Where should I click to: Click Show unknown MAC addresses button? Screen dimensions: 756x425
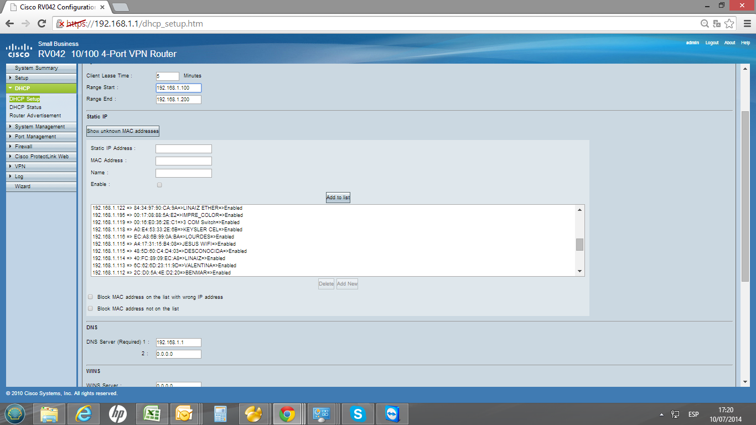(123, 131)
